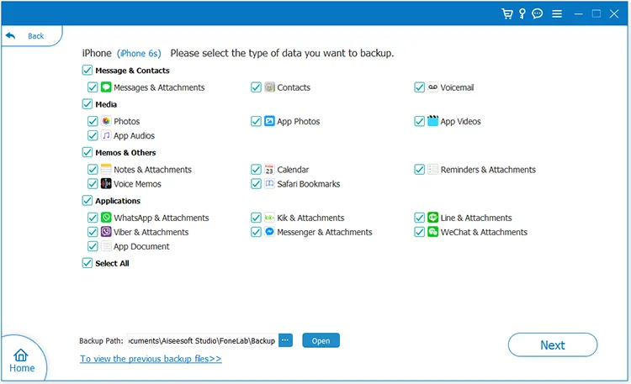Click the Calendar icon

pyautogui.click(x=269, y=169)
